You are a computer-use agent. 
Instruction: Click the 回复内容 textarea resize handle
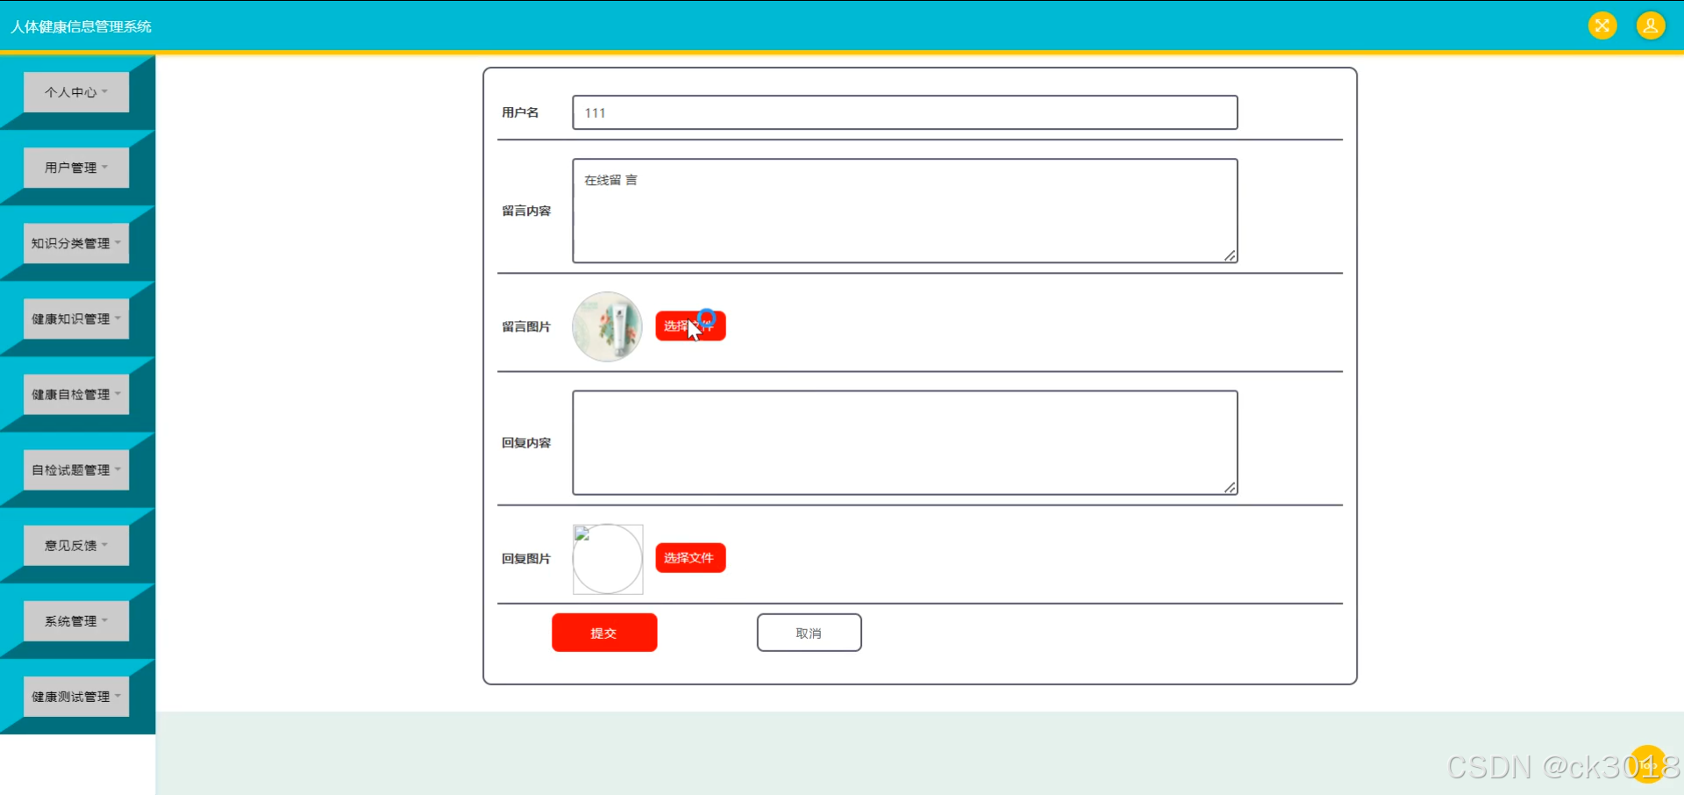point(1231,487)
